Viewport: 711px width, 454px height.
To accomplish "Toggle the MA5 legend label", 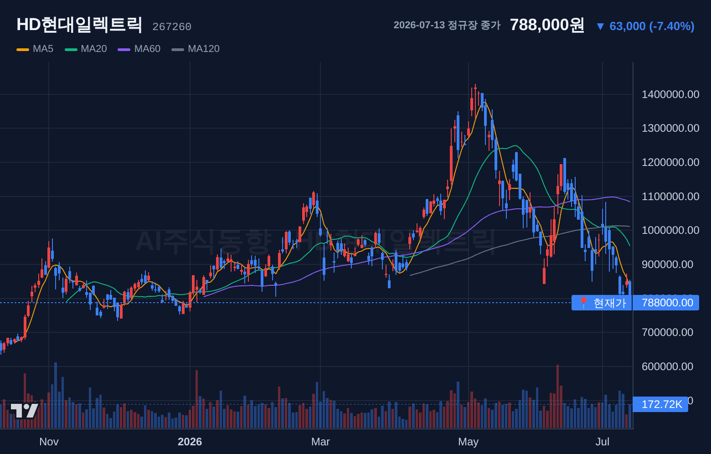I will [x=43, y=49].
